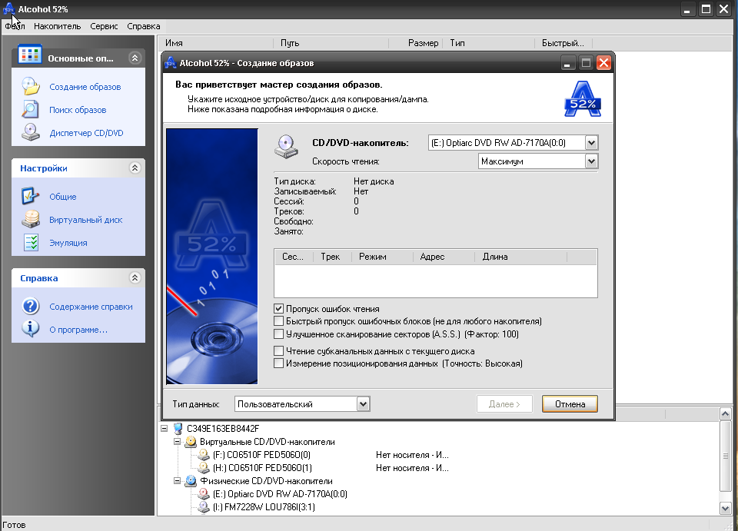Enable Улучшенное сканирование секторов (A.S.S.) checkbox
This screenshot has height=531, width=738.
click(278, 334)
